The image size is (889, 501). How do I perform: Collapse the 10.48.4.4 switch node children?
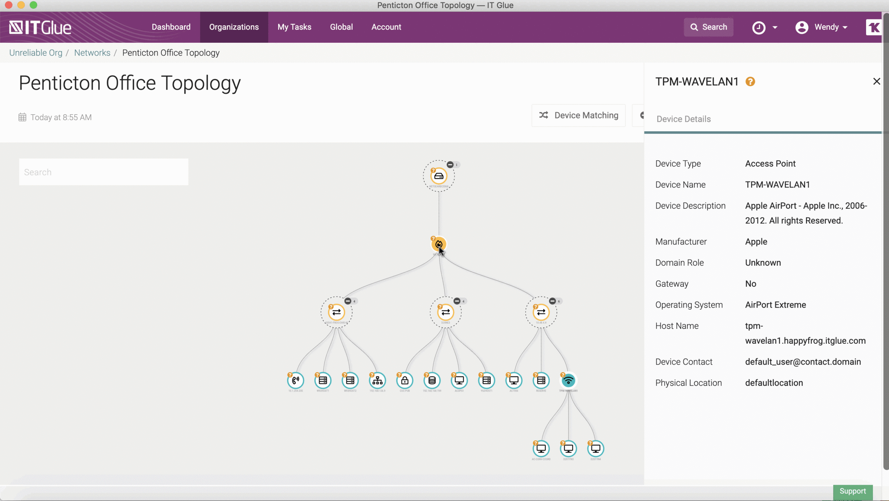(552, 301)
